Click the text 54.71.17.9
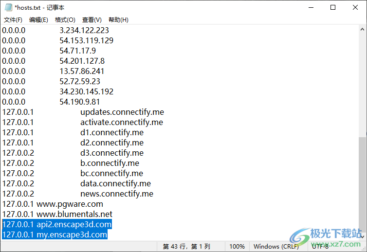367x252 pixels. [78, 51]
